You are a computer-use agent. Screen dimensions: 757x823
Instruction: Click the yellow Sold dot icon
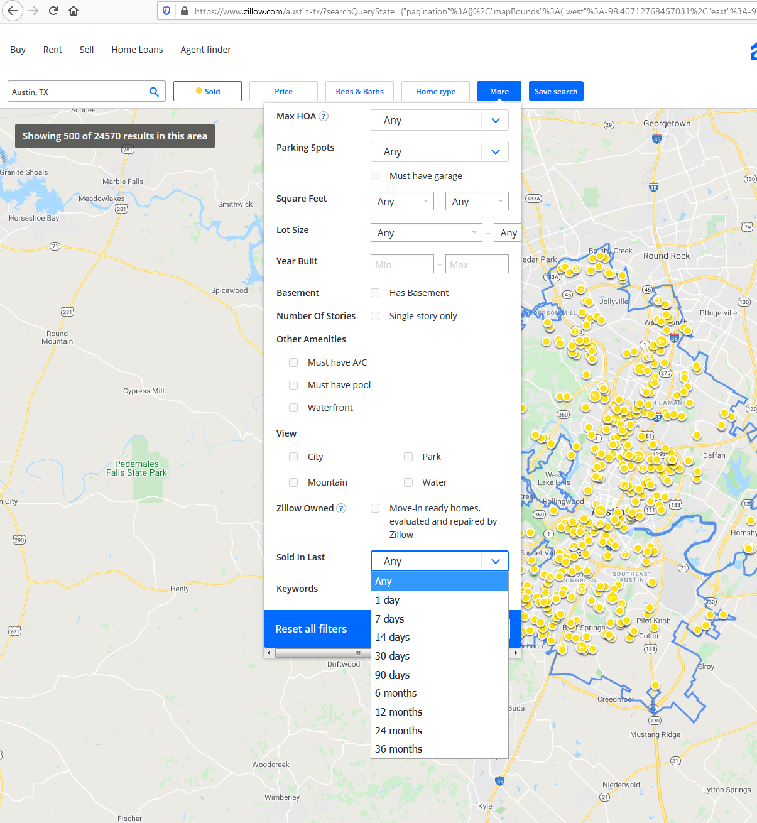click(199, 91)
